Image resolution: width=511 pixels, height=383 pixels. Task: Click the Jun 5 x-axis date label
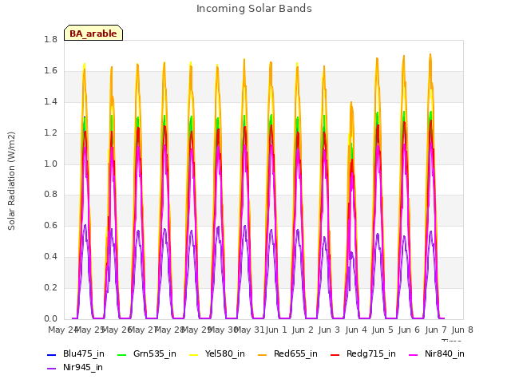(x=382, y=330)
